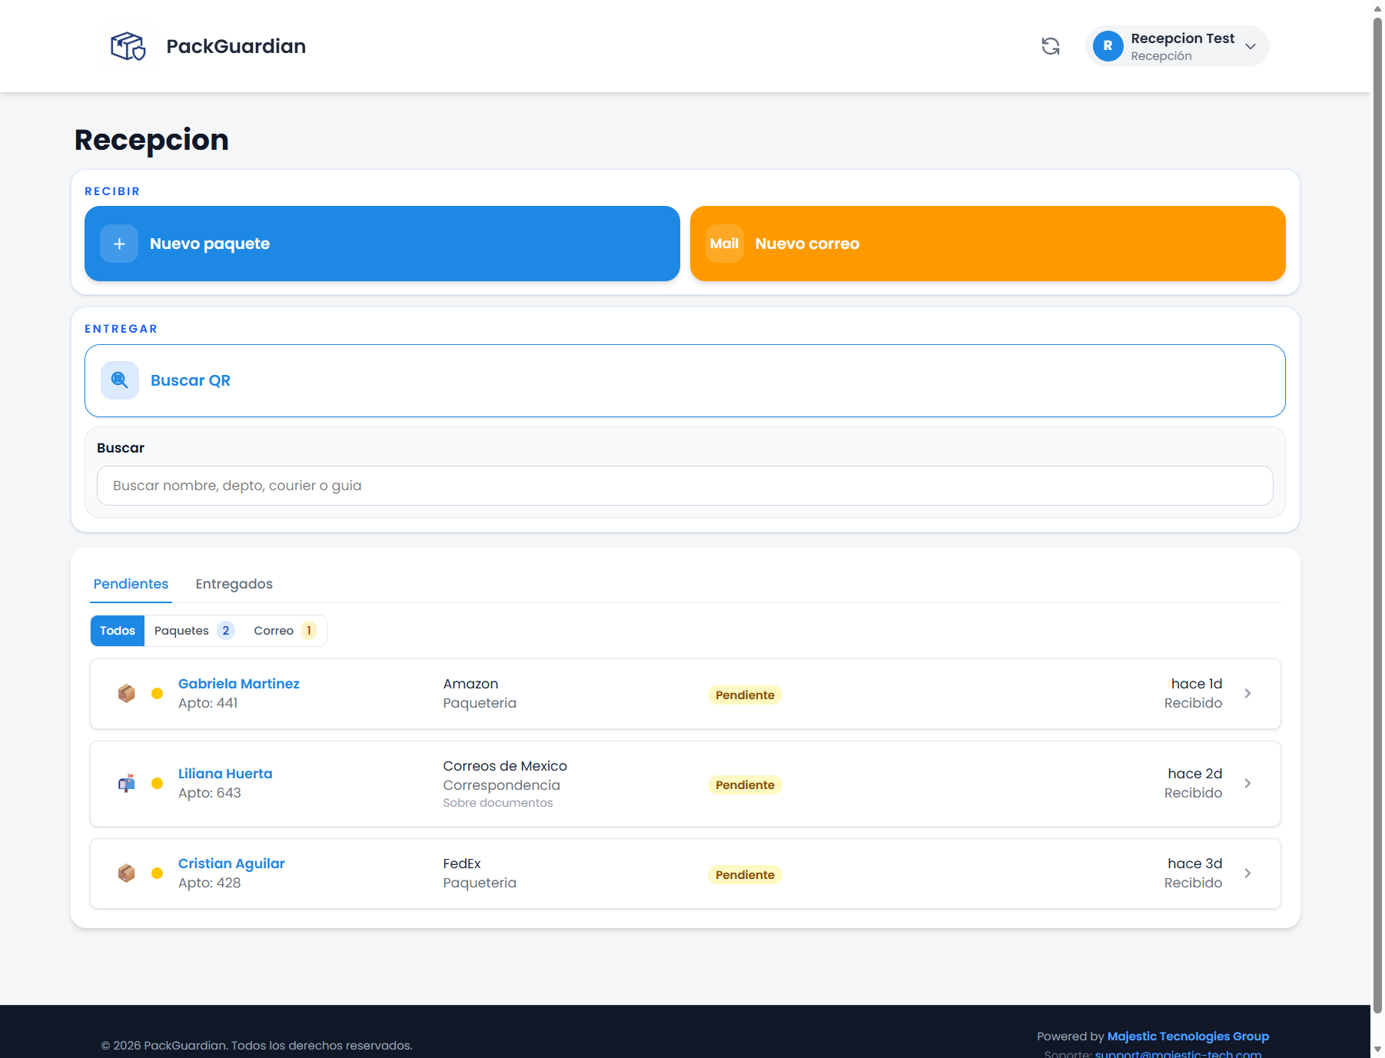Click package box icon for Cristian Aguilar
The width and height of the screenshot is (1385, 1058).
pyautogui.click(x=127, y=874)
